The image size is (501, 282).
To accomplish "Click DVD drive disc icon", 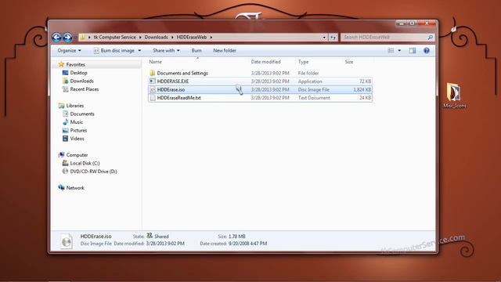I will pyautogui.click(x=65, y=172).
